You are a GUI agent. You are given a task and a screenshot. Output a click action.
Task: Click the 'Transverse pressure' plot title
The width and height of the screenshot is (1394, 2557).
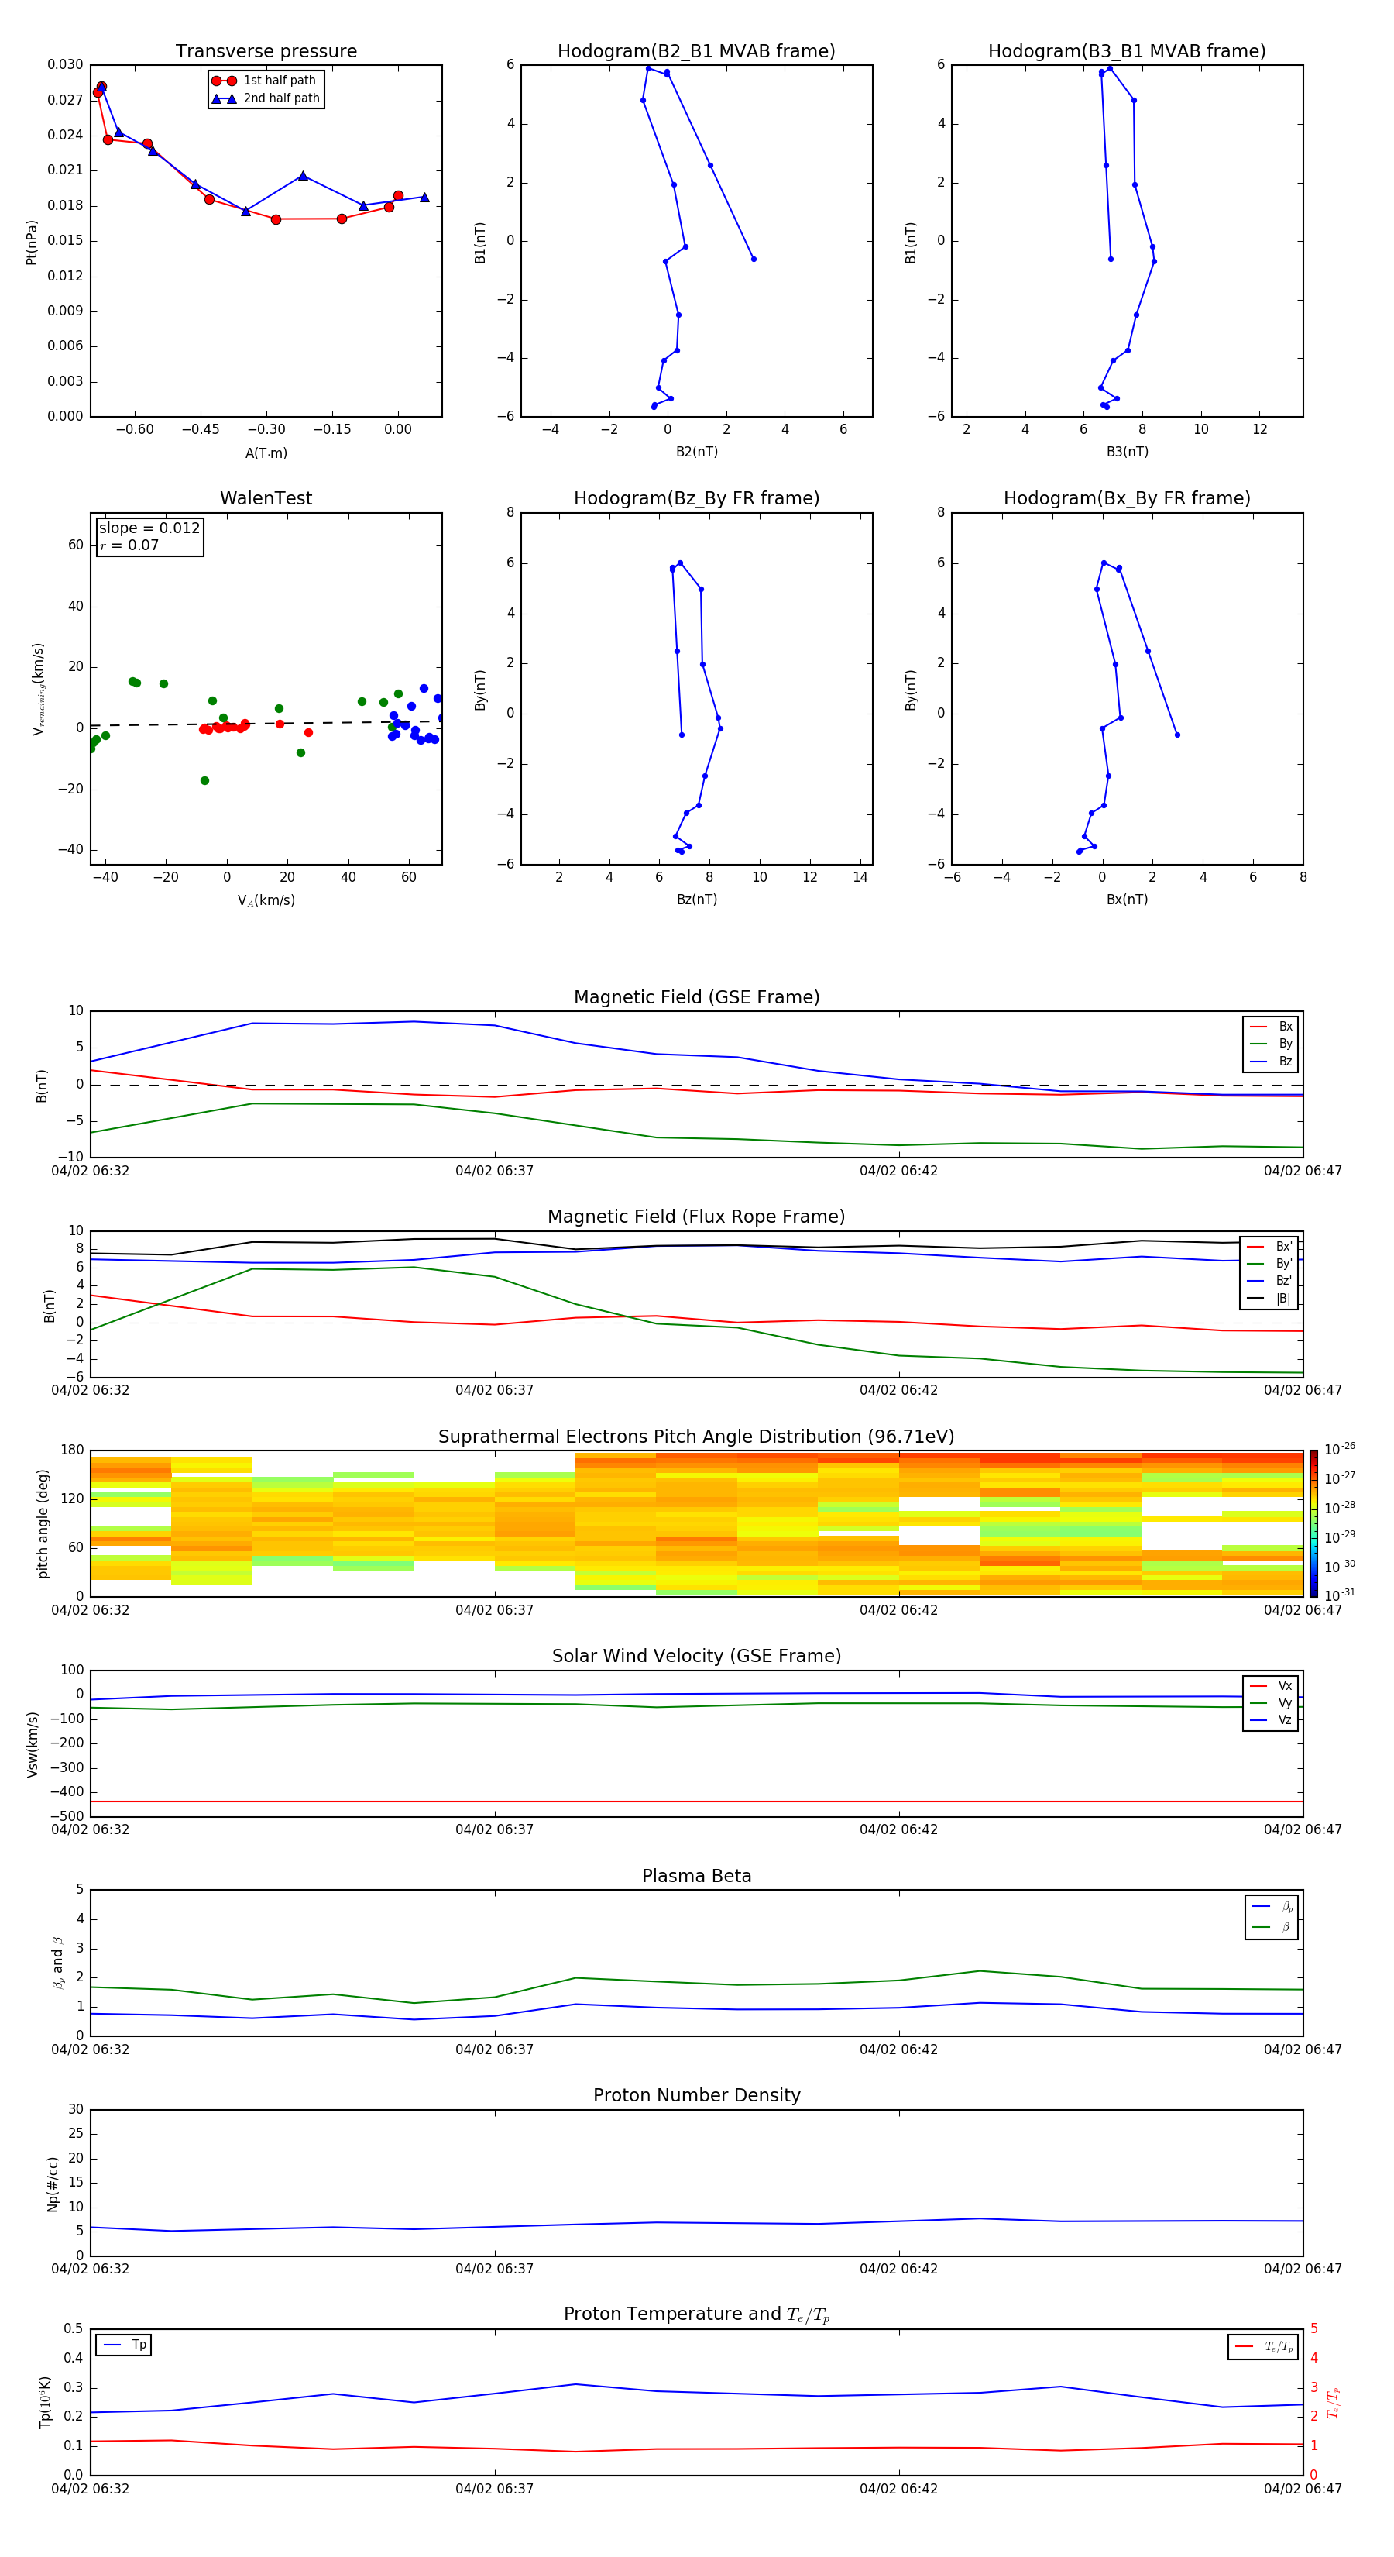point(266,52)
